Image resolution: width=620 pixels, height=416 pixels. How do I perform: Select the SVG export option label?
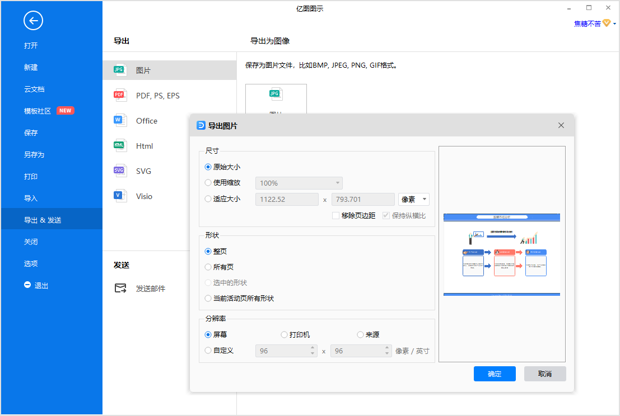pyautogui.click(x=143, y=171)
